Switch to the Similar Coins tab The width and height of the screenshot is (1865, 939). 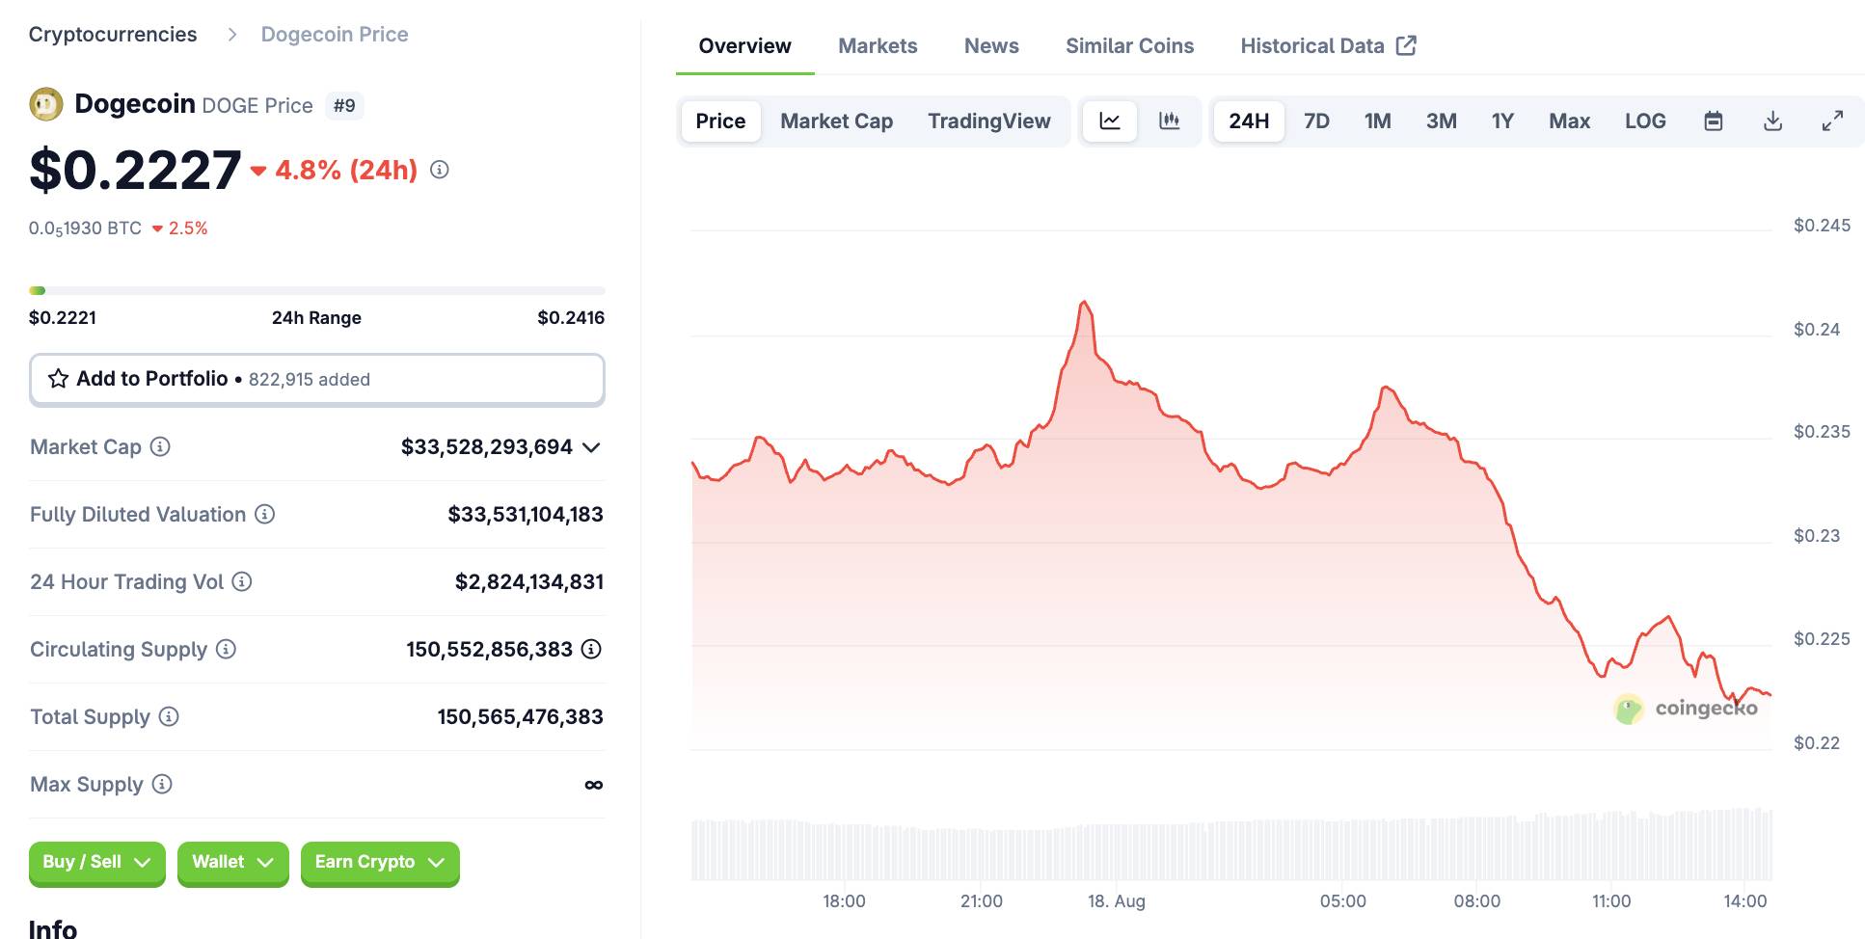tap(1129, 45)
